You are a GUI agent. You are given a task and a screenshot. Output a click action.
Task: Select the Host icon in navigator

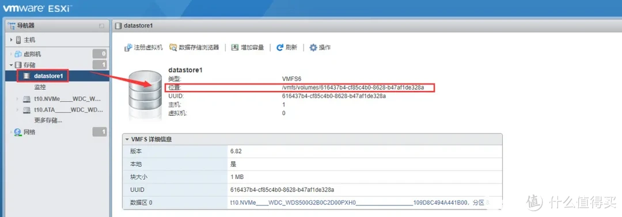click(18, 40)
